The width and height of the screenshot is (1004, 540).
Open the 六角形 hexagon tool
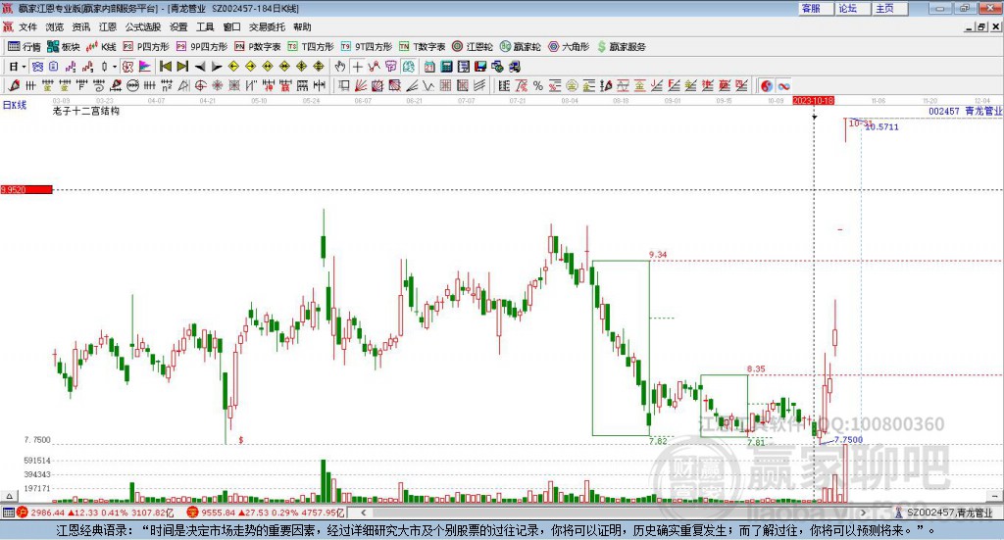pos(569,47)
